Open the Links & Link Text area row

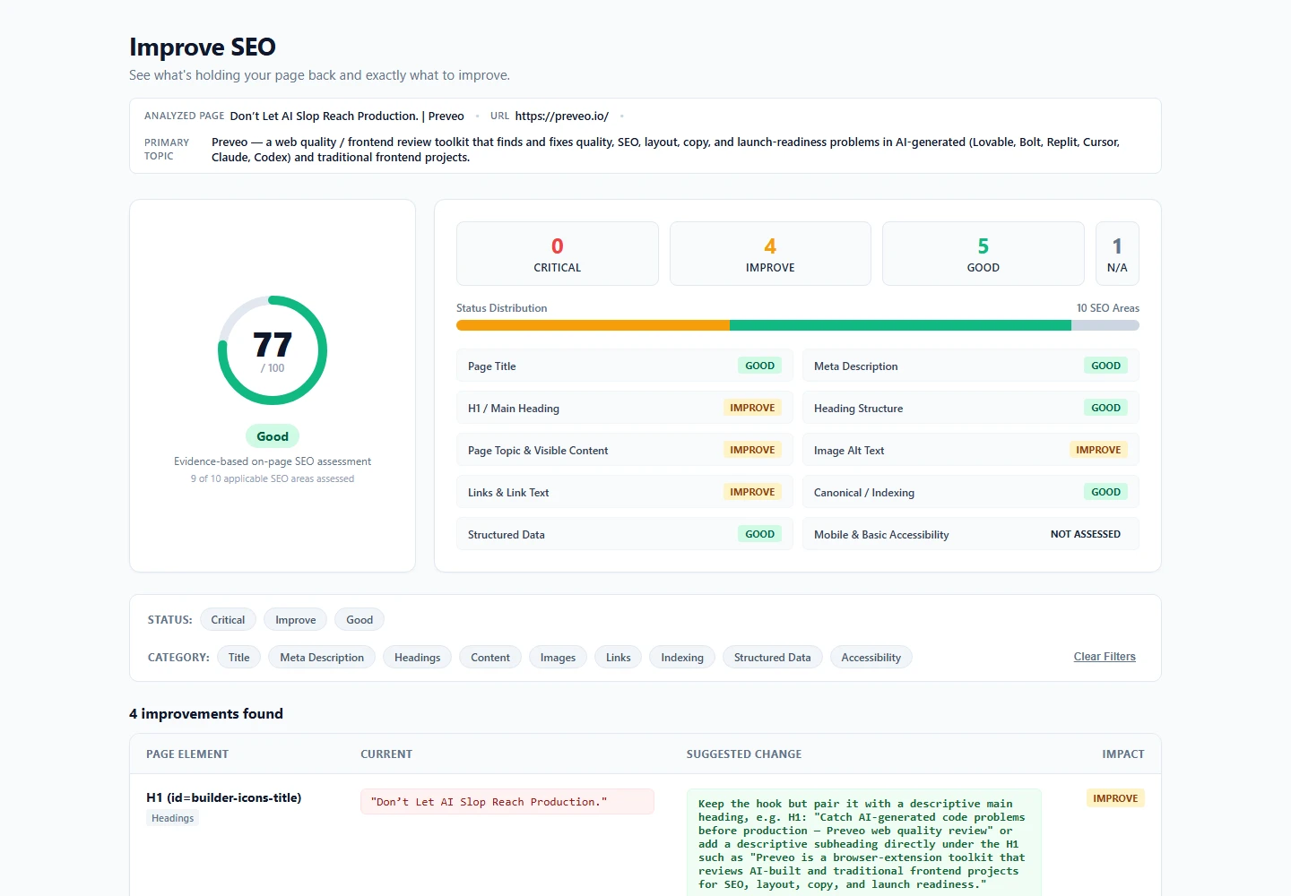625,492
